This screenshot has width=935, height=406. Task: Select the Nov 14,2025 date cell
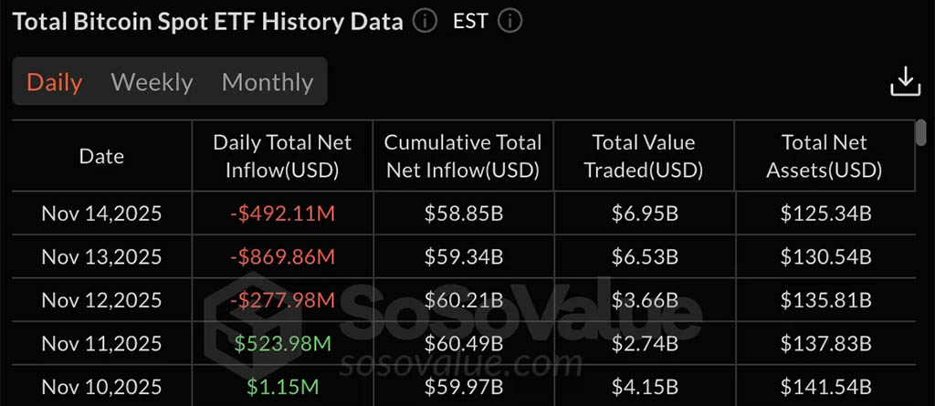click(x=101, y=214)
